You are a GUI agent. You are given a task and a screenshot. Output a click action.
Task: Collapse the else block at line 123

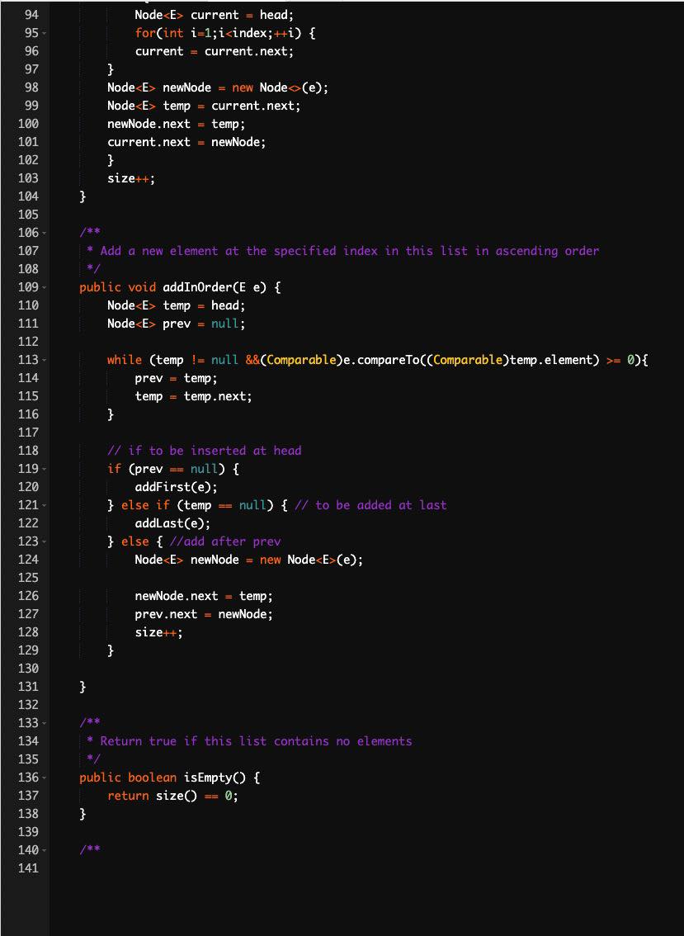coord(45,541)
